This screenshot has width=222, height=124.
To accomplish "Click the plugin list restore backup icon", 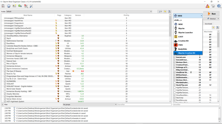I will (x=213, y=27).
